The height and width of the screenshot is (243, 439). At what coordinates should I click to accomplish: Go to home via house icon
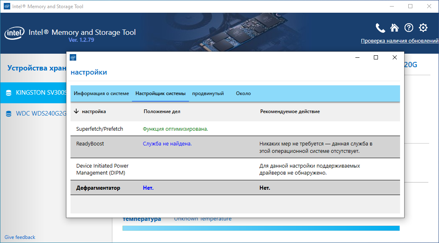coord(394,28)
